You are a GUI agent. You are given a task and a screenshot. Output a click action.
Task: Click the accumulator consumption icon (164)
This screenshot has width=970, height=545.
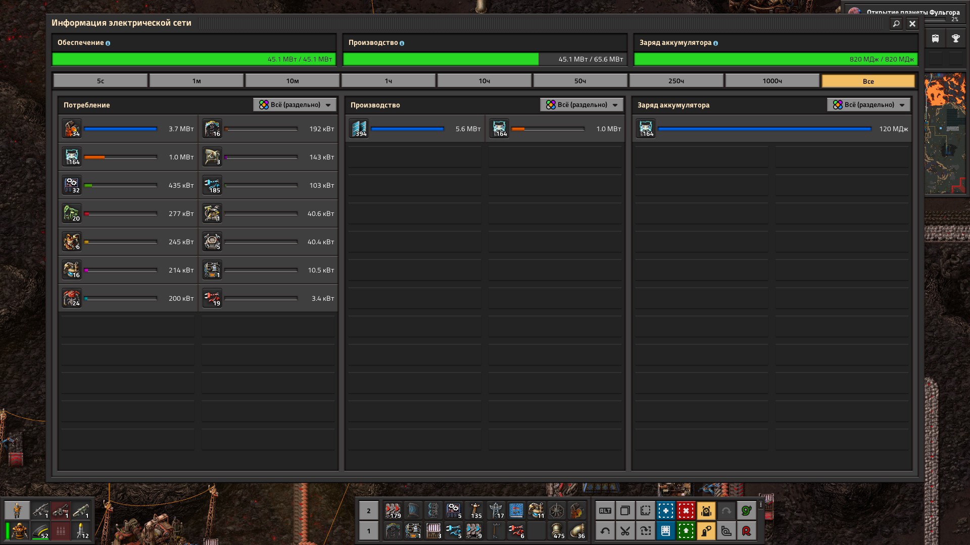pyautogui.click(x=72, y=157)
